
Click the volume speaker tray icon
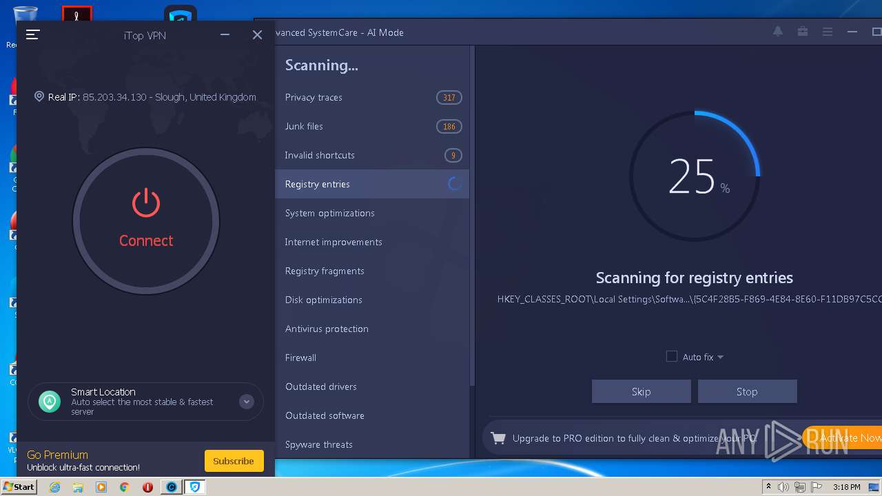point(783,487)
